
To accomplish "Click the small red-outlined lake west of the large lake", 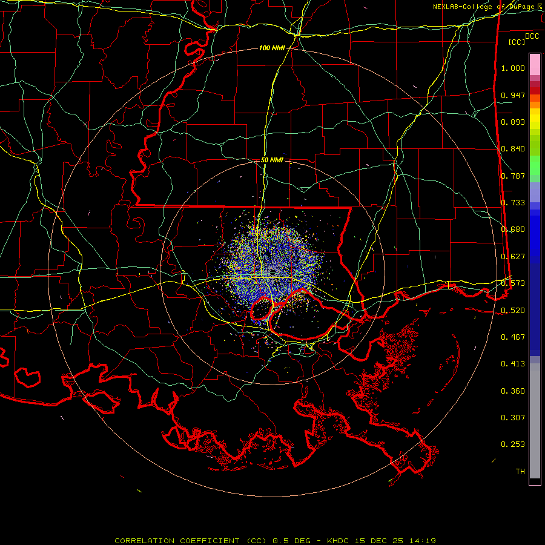I will click(x=262, y=308).
